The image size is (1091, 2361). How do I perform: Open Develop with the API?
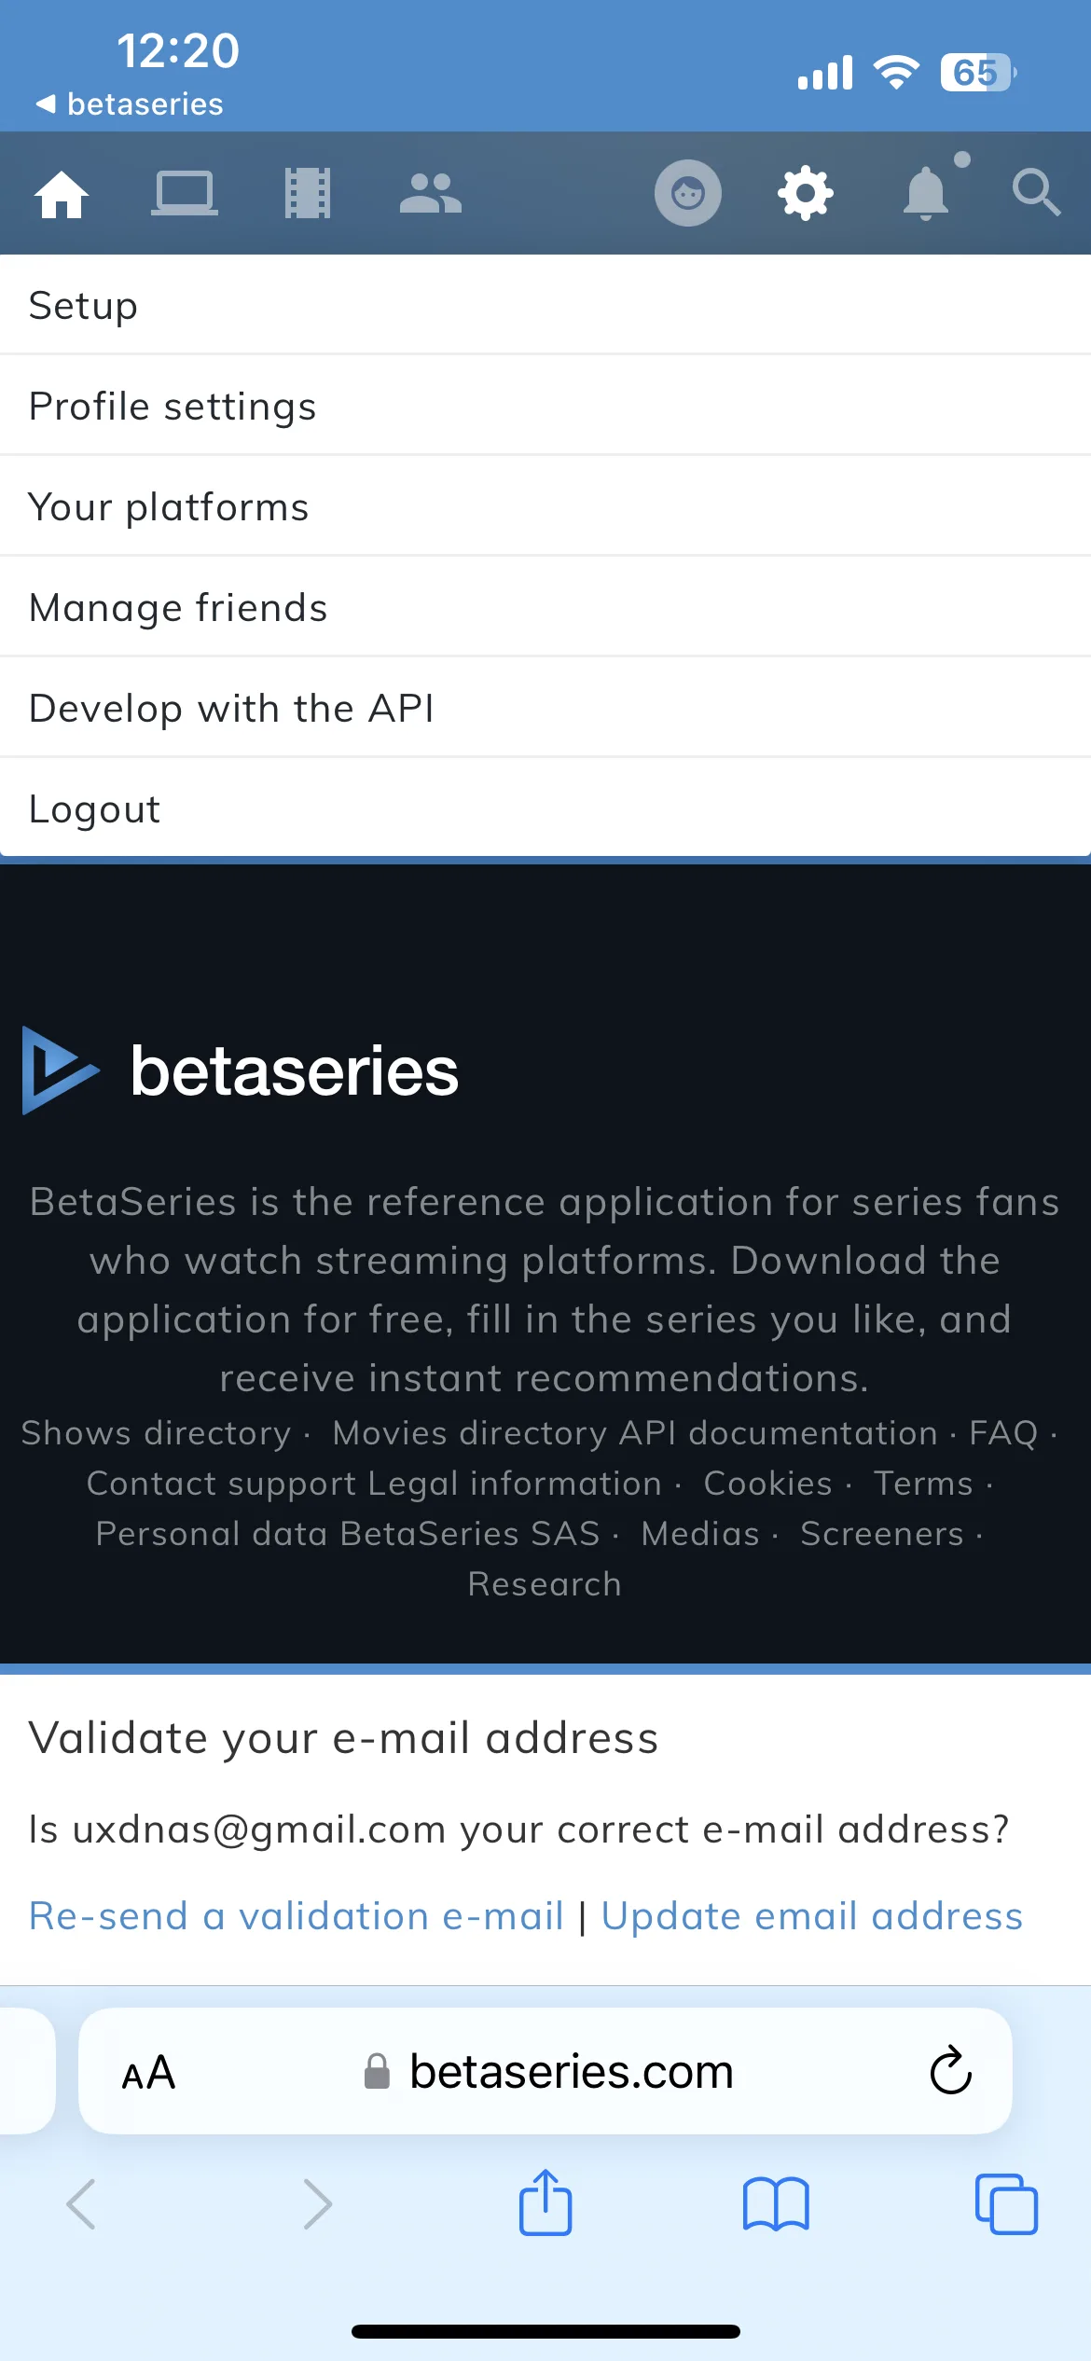click(x=545, y=708)
